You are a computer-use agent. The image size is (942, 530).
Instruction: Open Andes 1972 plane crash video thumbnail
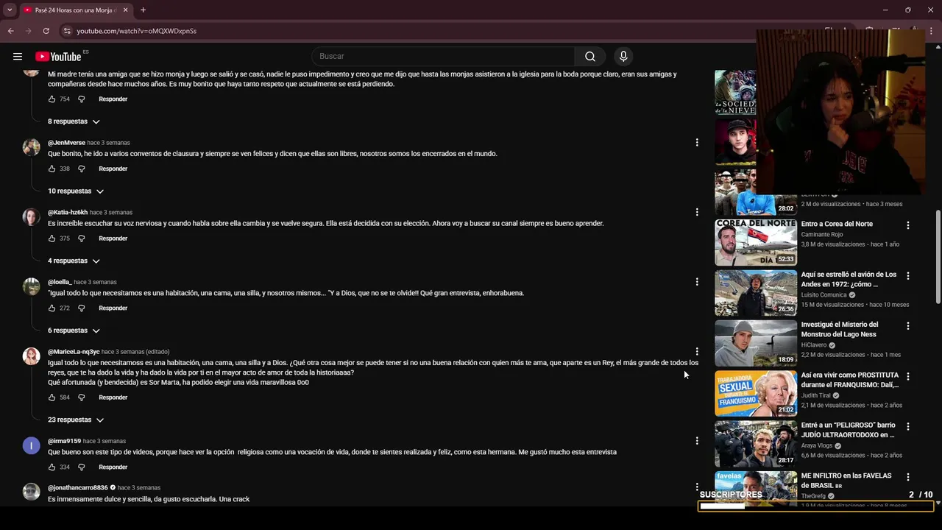756,293
